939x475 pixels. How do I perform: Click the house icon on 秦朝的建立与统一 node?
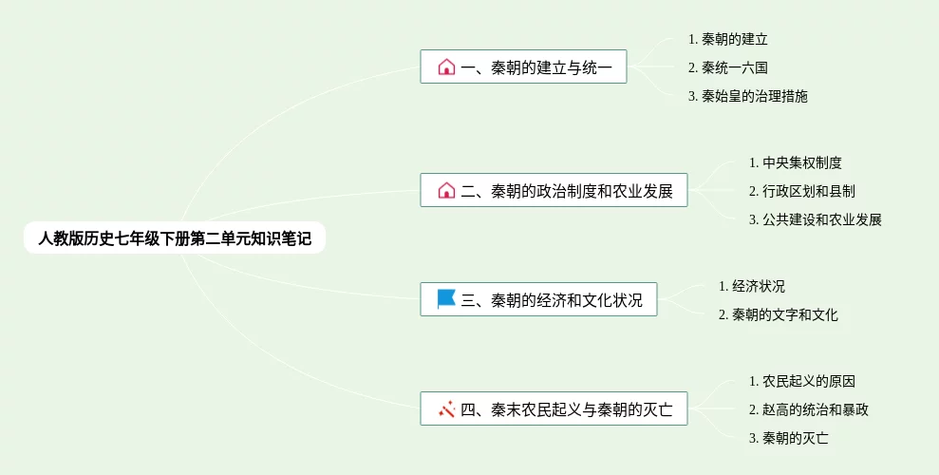point(446,67)
